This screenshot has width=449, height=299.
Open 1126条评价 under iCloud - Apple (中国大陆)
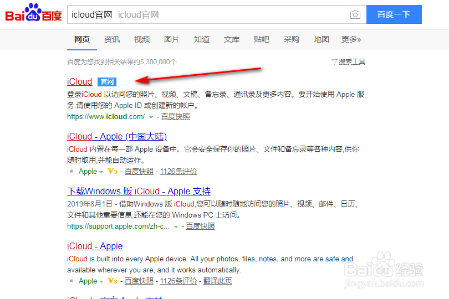click(178, 172)
